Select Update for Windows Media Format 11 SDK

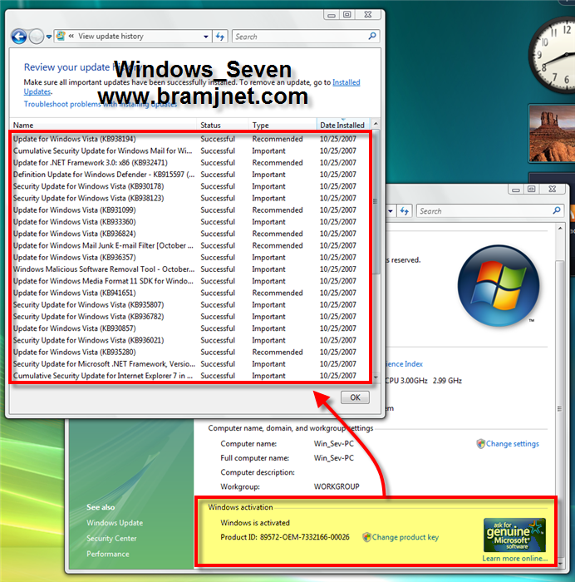click(x=190, y=281)
